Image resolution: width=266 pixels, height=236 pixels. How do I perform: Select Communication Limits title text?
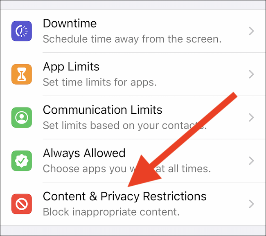coord(102,110)
